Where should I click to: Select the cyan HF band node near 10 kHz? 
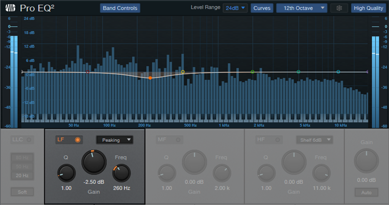point(338,72)
